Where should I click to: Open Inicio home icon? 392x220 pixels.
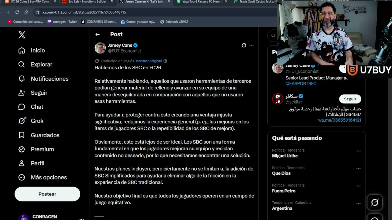coord(21,50)
